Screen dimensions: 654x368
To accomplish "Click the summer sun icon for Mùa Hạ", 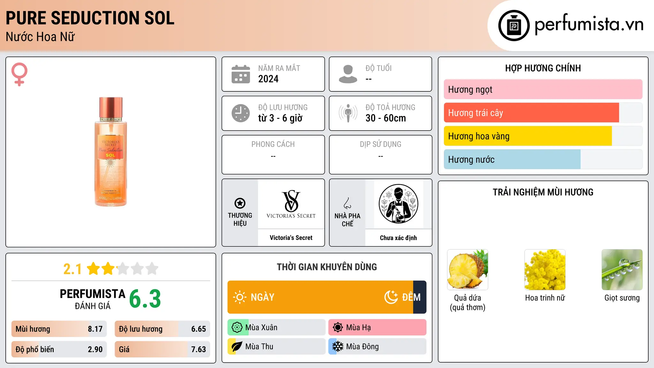I will [x=338, y=327].
